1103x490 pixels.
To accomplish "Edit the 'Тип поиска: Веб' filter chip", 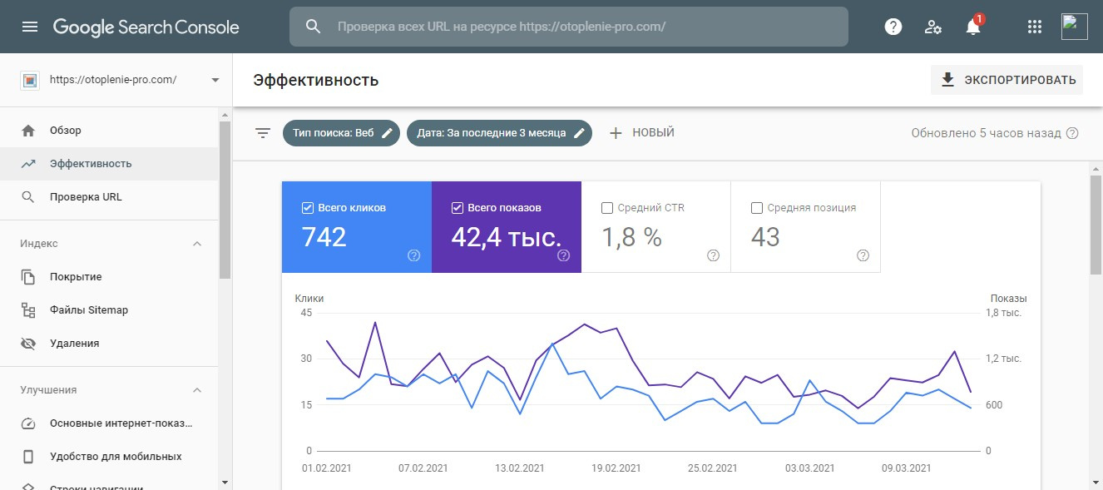I will click(x=341, y=133).
